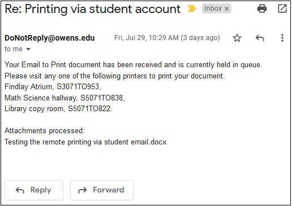Click the reply arrow icon beside the star

(260, 38)
